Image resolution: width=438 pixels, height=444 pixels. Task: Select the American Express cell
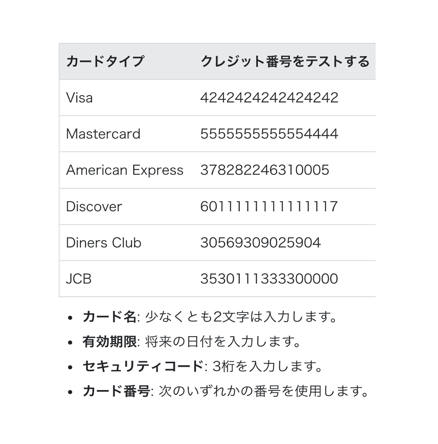124,170
